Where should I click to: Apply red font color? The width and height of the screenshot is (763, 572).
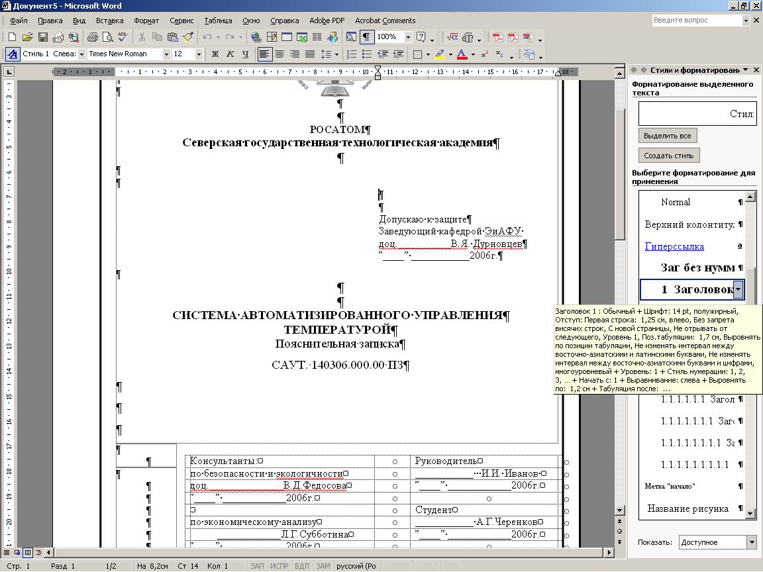click(x=462, y=54)
